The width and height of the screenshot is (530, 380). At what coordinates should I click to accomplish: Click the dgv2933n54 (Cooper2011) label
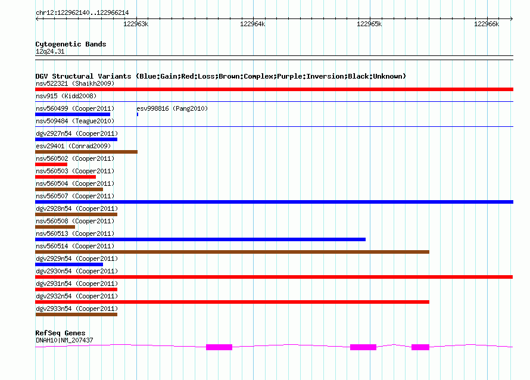[x=77, y=309]
